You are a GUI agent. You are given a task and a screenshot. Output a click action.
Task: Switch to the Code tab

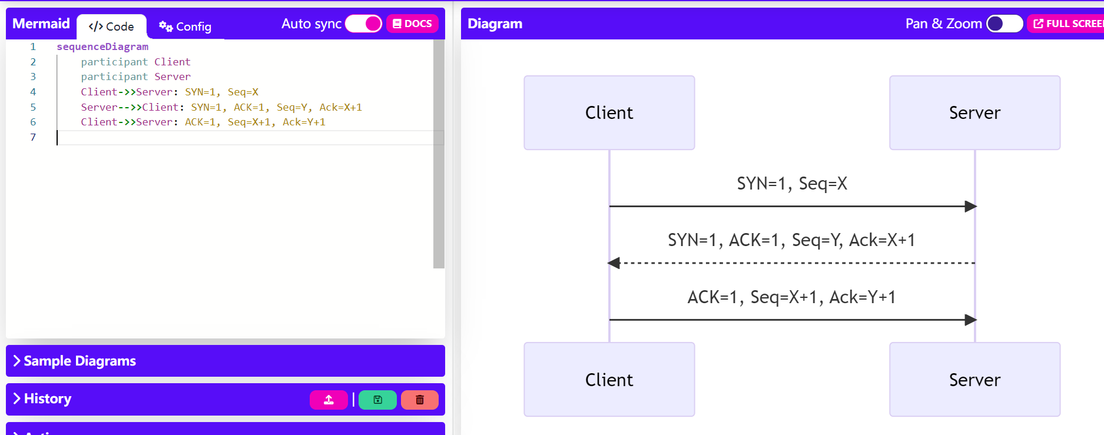pos(111,26)
